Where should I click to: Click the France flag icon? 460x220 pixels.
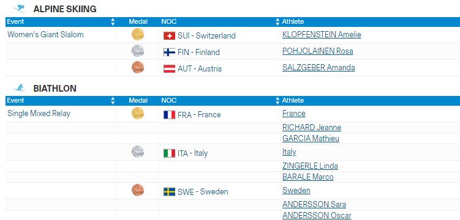169,115
